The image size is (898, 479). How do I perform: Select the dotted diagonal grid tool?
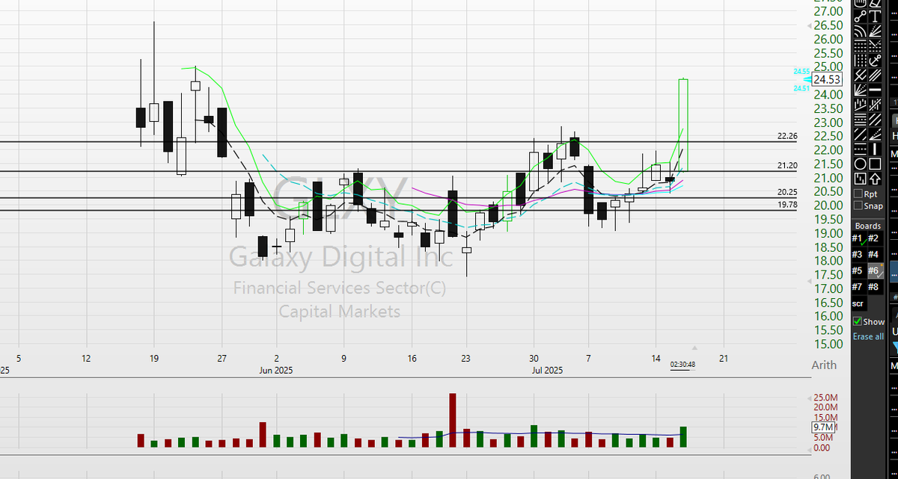click(875, 46)
